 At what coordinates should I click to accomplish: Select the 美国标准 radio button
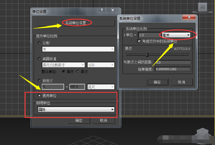(x=39, y=59)
